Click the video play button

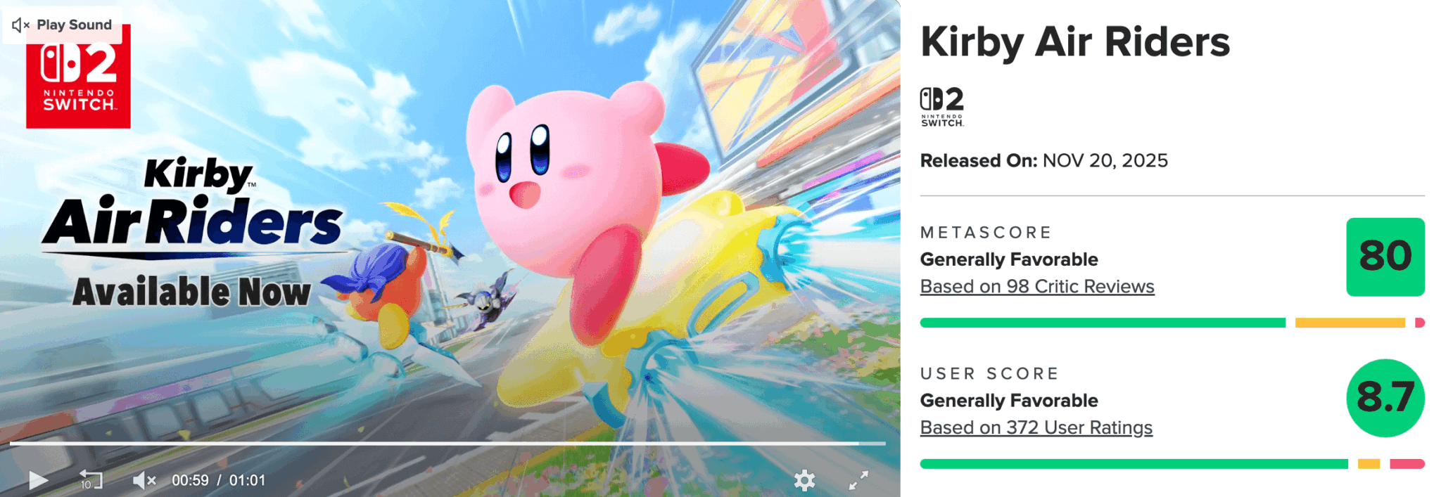[38, 481]
